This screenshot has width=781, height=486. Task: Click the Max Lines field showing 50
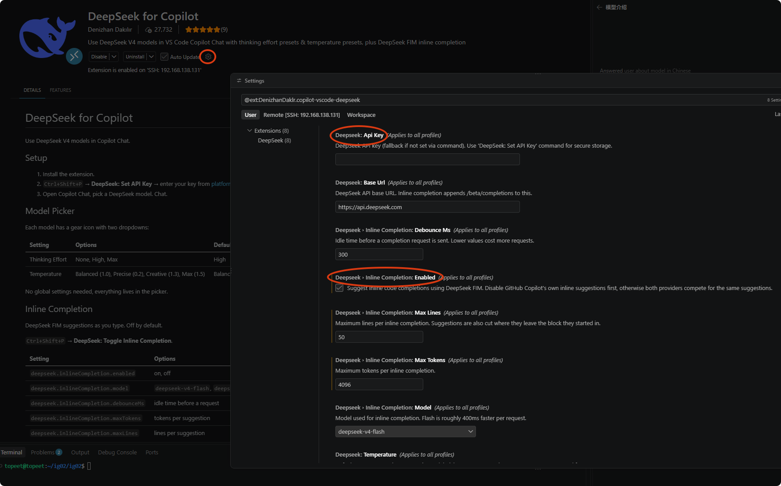379,337
